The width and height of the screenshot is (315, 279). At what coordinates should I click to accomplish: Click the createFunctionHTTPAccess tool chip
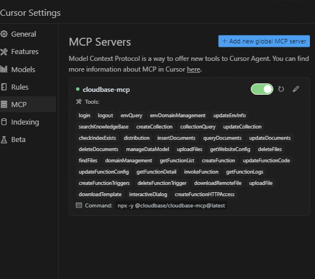pyautogui.click(x=205, y=194)
